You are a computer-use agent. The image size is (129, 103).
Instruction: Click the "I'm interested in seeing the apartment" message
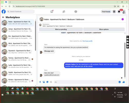point(66,47)
